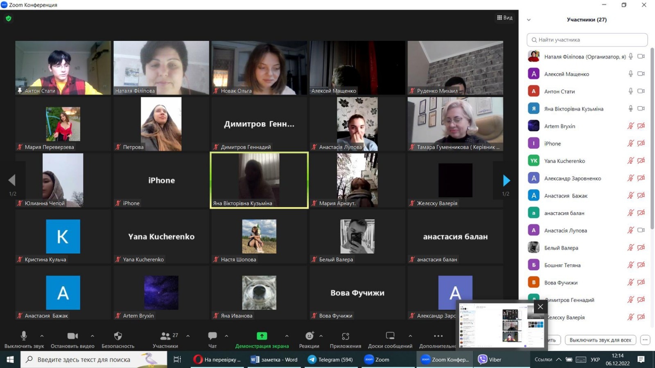This screenshot has height=368, width=655.
Task: Collapse the Participants panel chevron
Action: (529, 20)
